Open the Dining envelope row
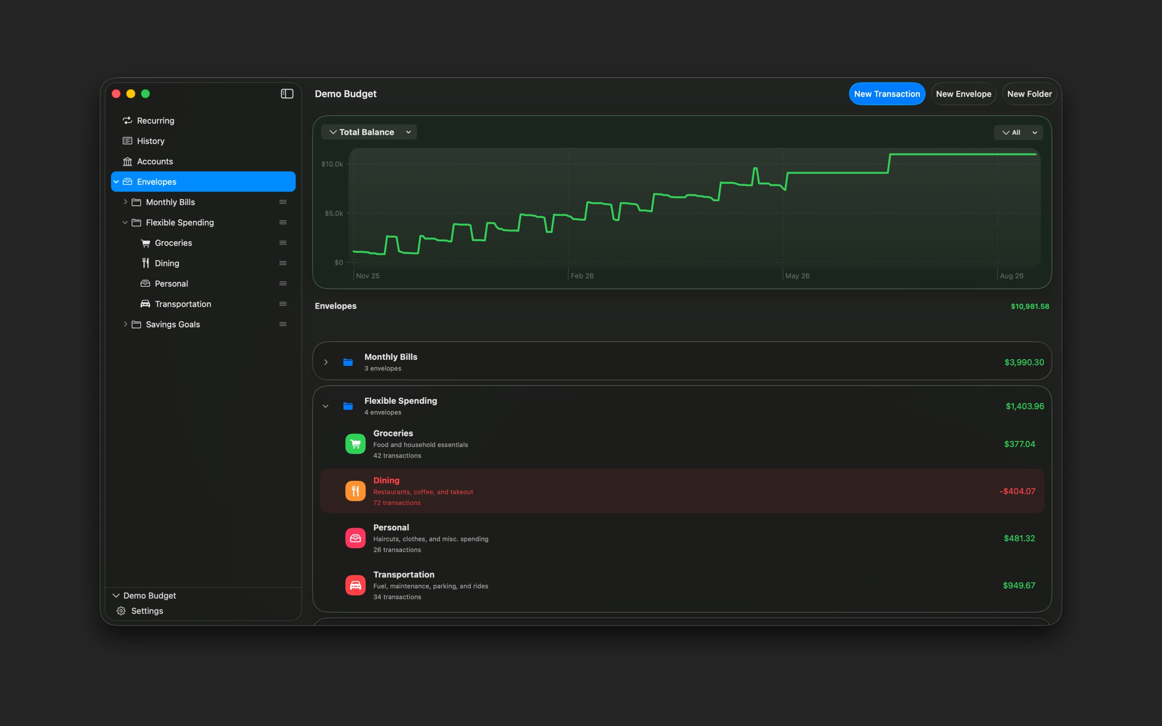This screenshot has height=726, width=1162. [x=682, y=491]
